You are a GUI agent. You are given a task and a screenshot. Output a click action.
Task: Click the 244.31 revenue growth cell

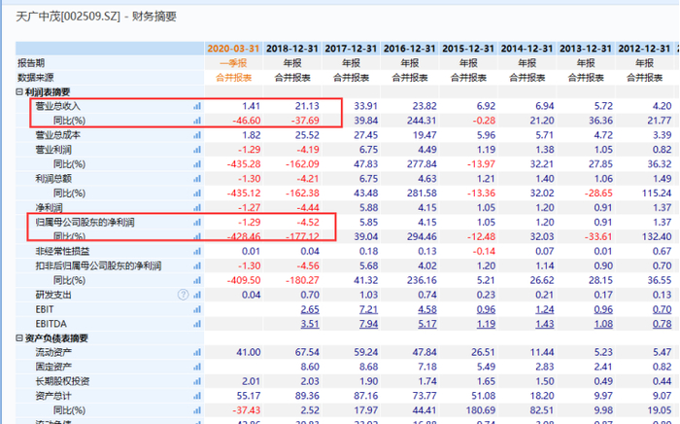point(422,121)
